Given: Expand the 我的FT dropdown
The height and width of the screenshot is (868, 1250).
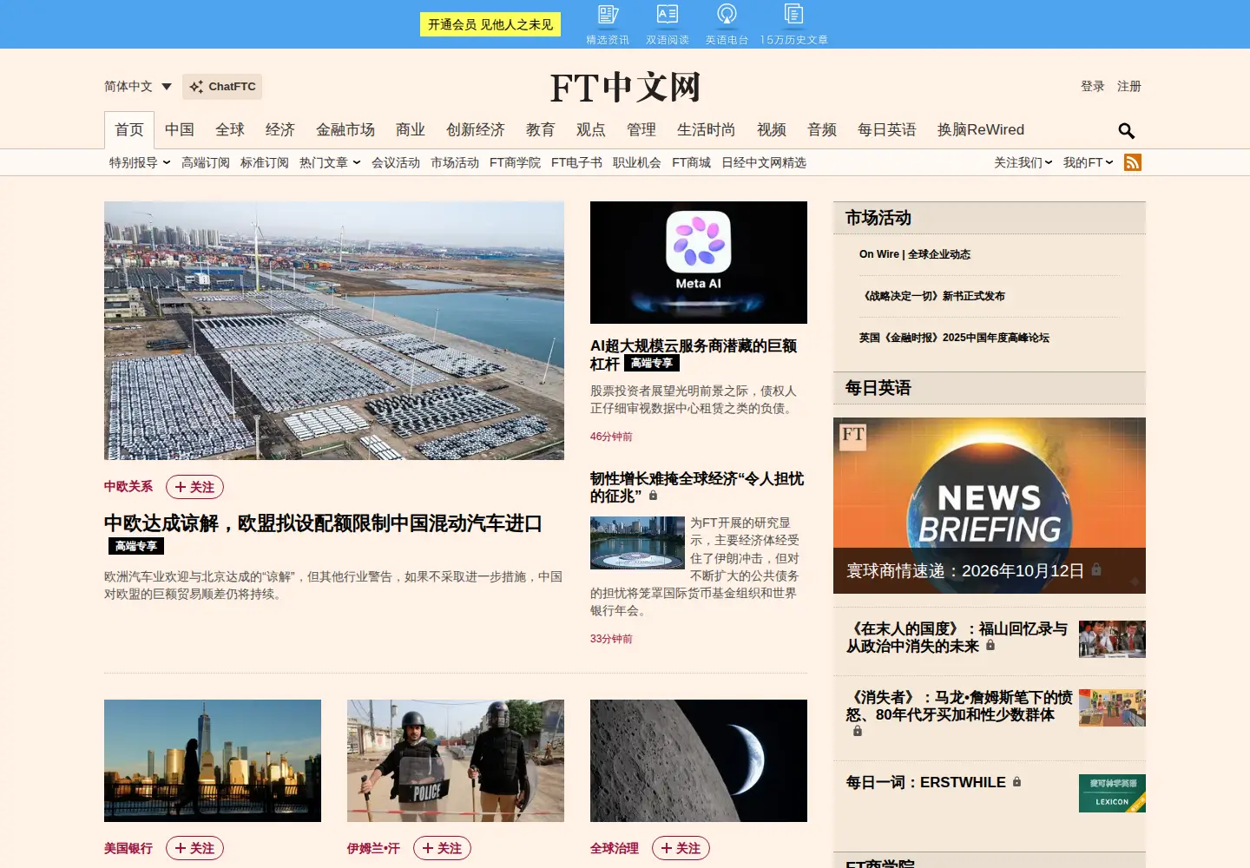Looking at the screenshot, I should point(1089,162).
